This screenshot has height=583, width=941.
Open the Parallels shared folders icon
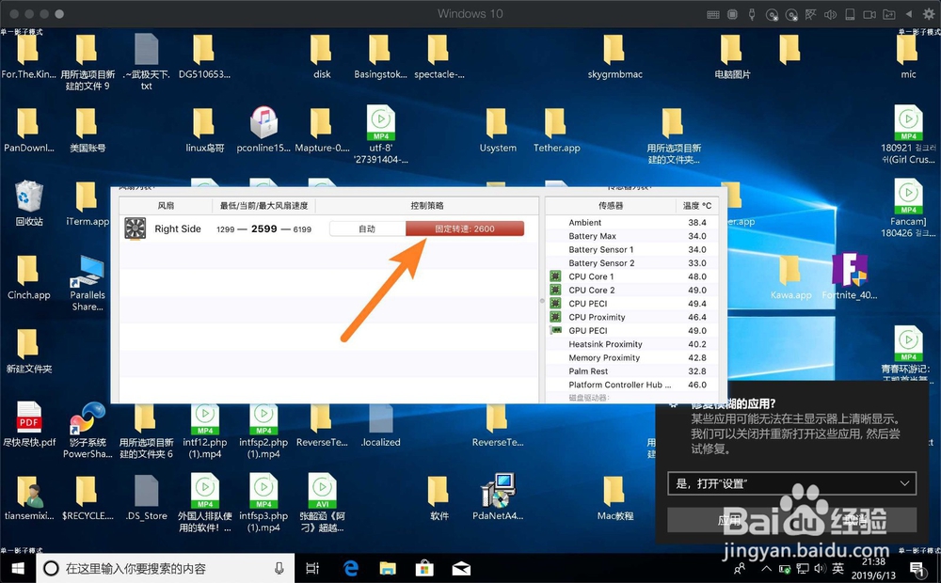(889, 14)
